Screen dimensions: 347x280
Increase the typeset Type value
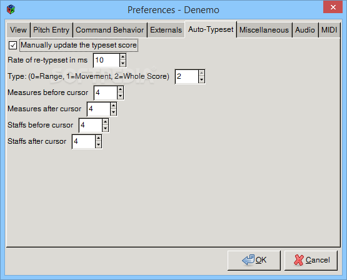201,73
